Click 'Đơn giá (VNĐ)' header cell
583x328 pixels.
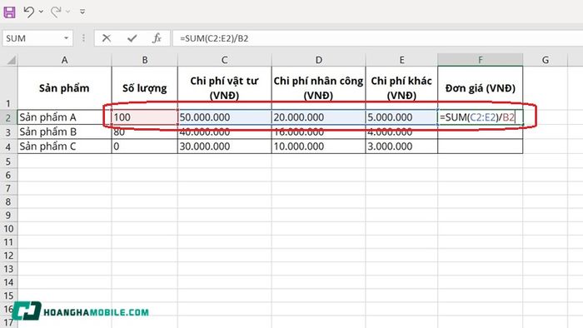tap(481, 88)
